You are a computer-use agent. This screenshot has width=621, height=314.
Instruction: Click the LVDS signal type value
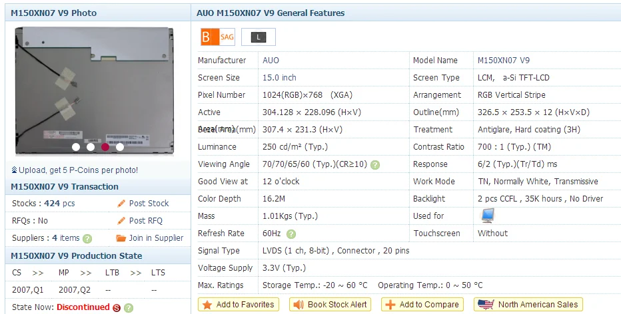(x=336, y=251)
